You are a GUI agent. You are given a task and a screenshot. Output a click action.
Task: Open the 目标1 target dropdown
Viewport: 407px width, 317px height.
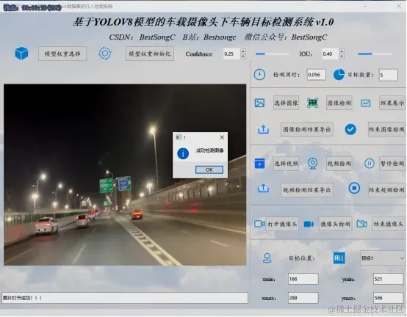(382, 258)
